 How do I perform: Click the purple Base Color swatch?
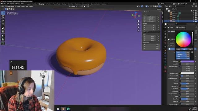[188, 62]
